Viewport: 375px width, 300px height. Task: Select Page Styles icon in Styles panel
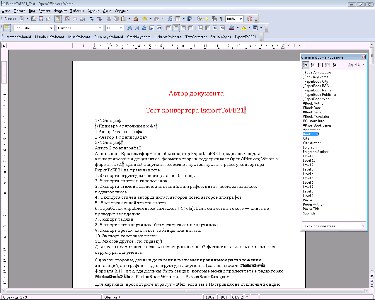coord(328,65)
